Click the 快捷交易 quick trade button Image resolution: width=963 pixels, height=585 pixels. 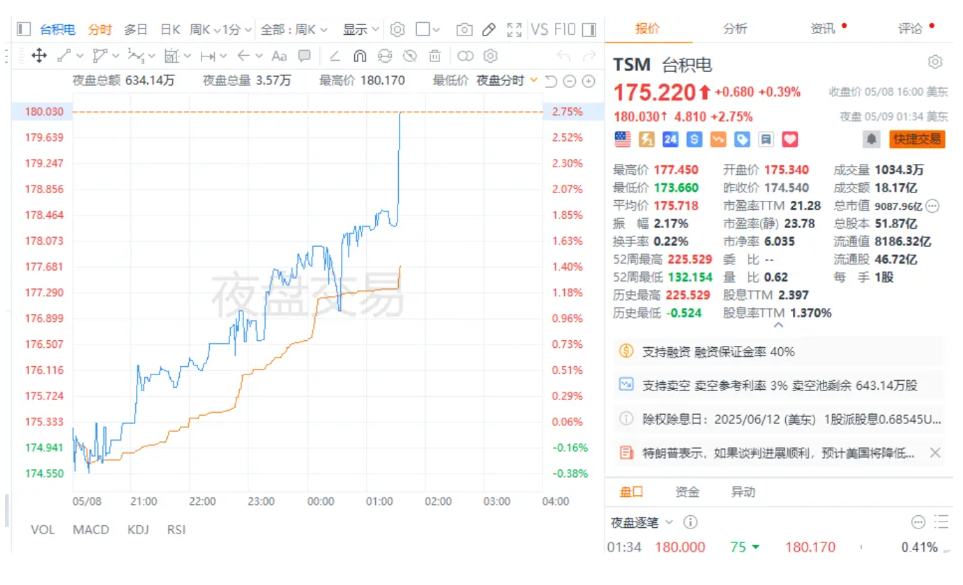[x=917, y=139]
